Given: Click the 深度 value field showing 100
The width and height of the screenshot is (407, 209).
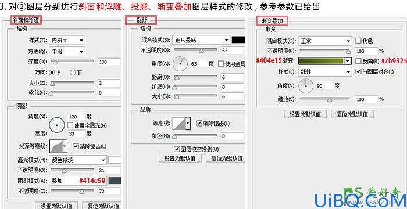Looking at the screenshot, I should tap(109, 62).
